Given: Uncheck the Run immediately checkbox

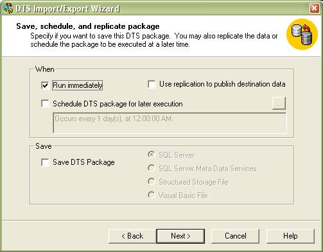Looking at the screenshot, I should pyautogui.click(x=45, y=85).
